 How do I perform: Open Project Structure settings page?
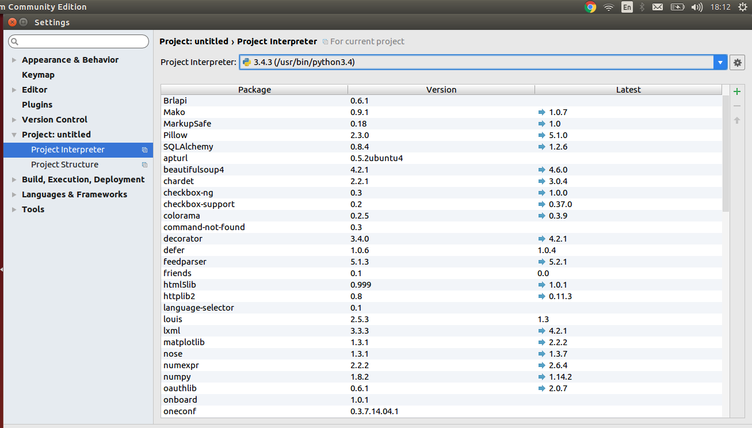click(x=64, y=165)
